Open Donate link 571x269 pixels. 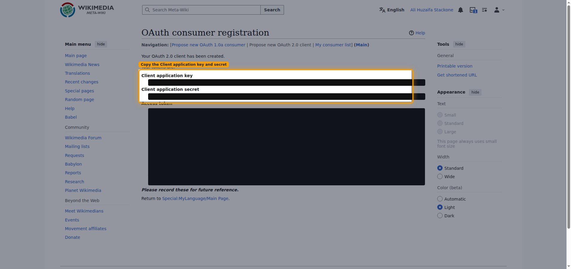(72, 237)
